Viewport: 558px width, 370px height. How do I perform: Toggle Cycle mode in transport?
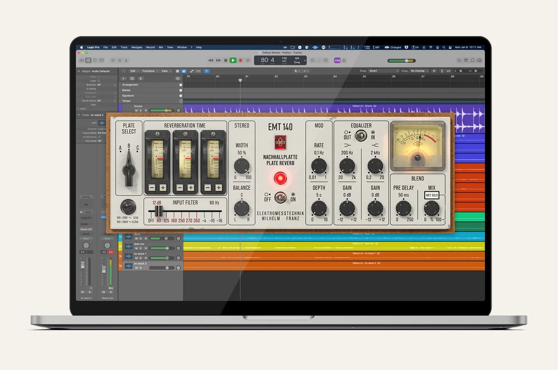[248, 60]
